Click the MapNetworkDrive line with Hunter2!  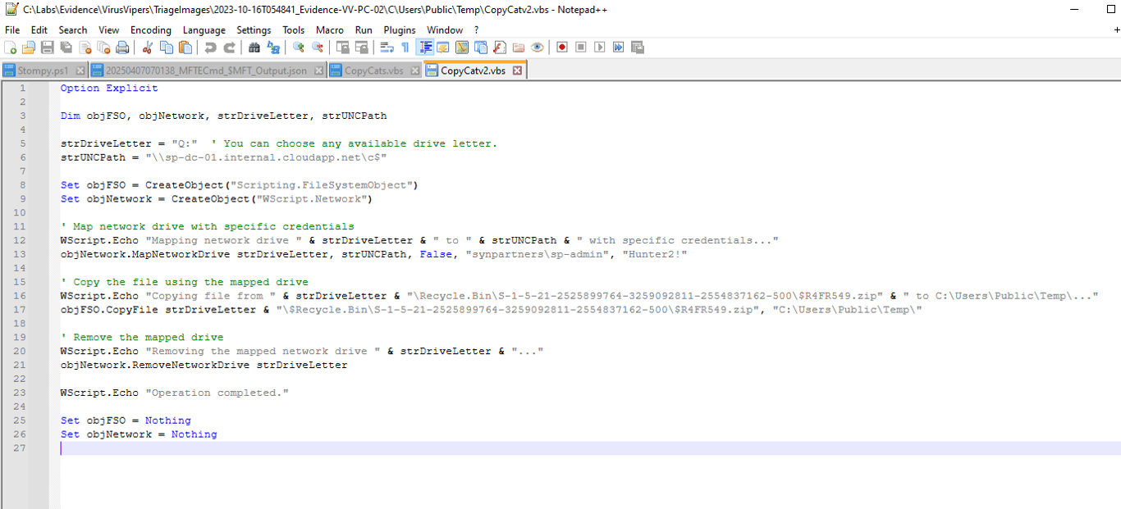click(373, 254)
